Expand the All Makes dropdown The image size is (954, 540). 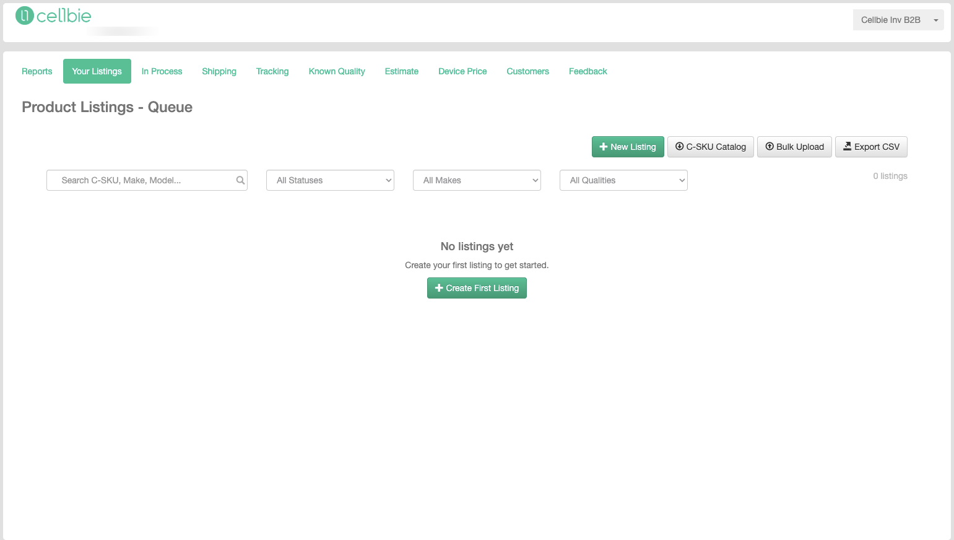pos(477,180)
